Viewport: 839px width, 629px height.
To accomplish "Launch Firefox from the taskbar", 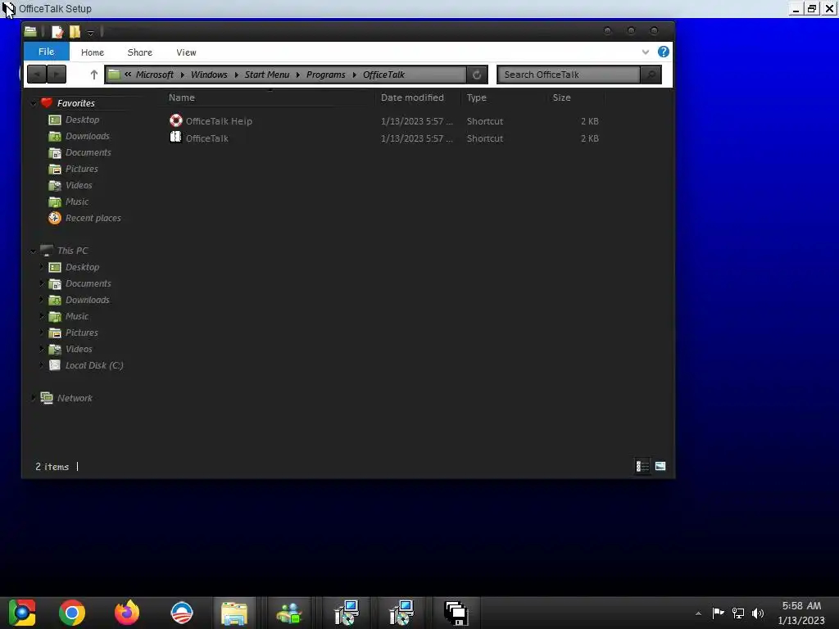I will coord(127,613).
